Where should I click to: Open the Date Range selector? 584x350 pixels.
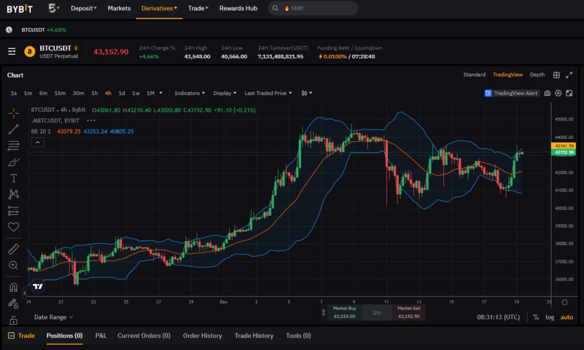click(x=53, y=317)
